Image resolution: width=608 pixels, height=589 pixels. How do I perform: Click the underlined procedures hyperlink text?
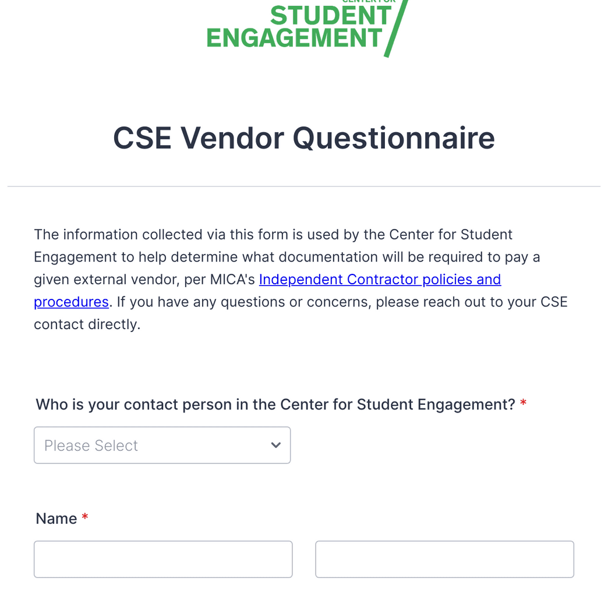point(71,302)
